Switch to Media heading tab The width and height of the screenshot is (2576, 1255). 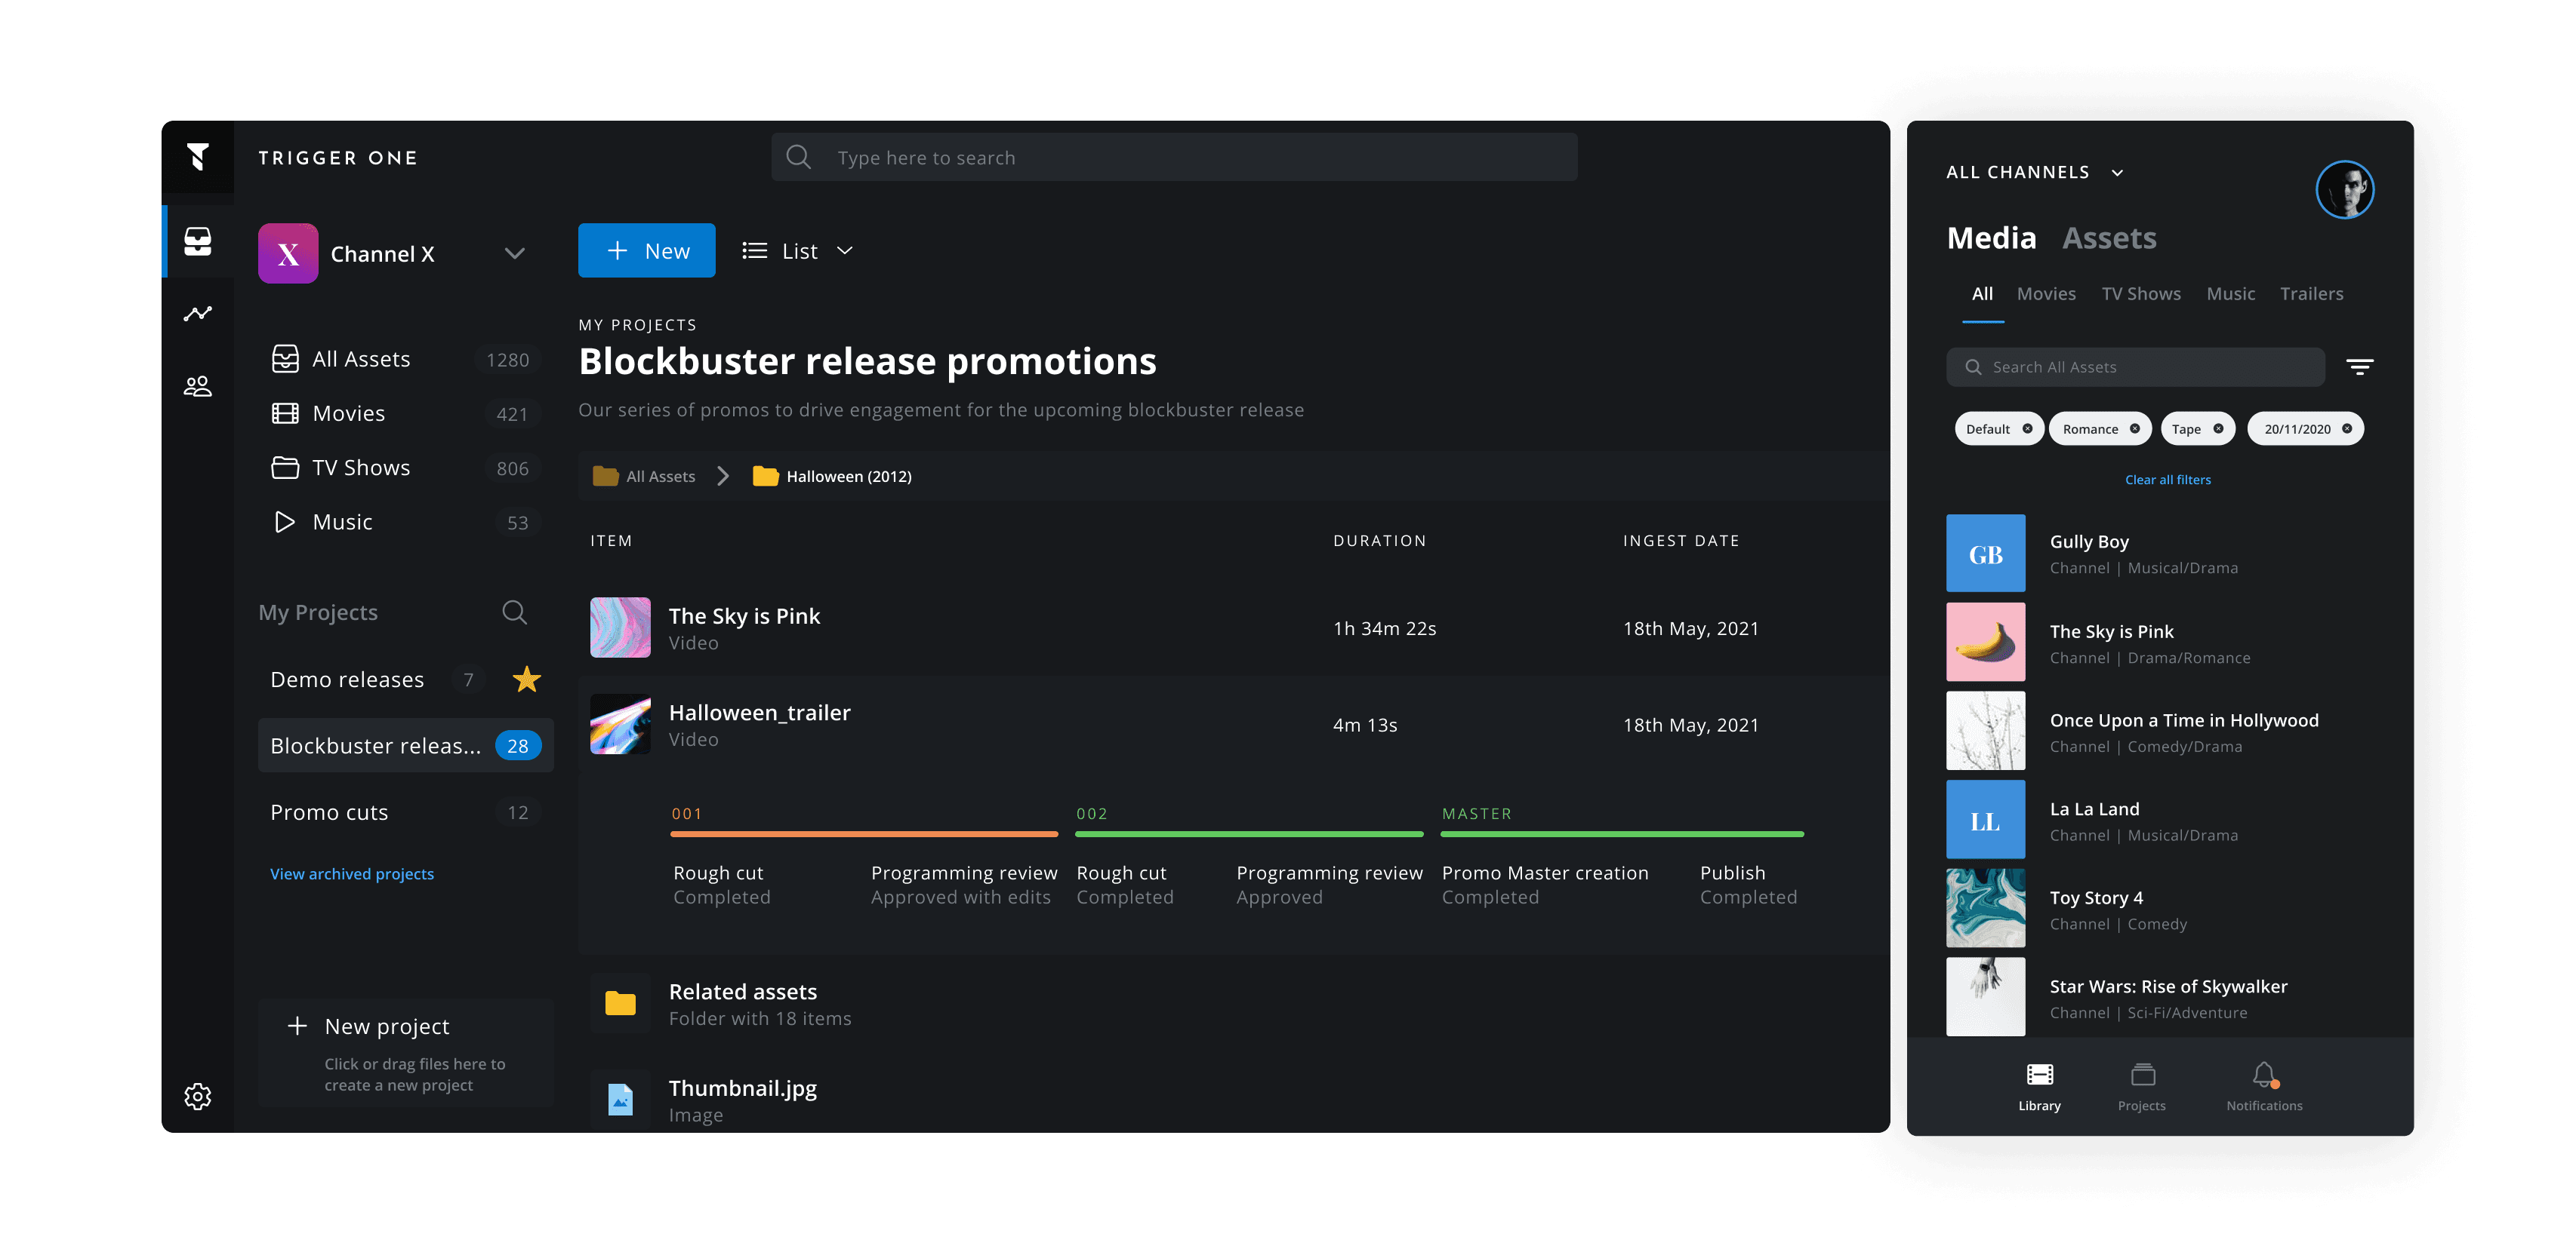point(1991,238)
